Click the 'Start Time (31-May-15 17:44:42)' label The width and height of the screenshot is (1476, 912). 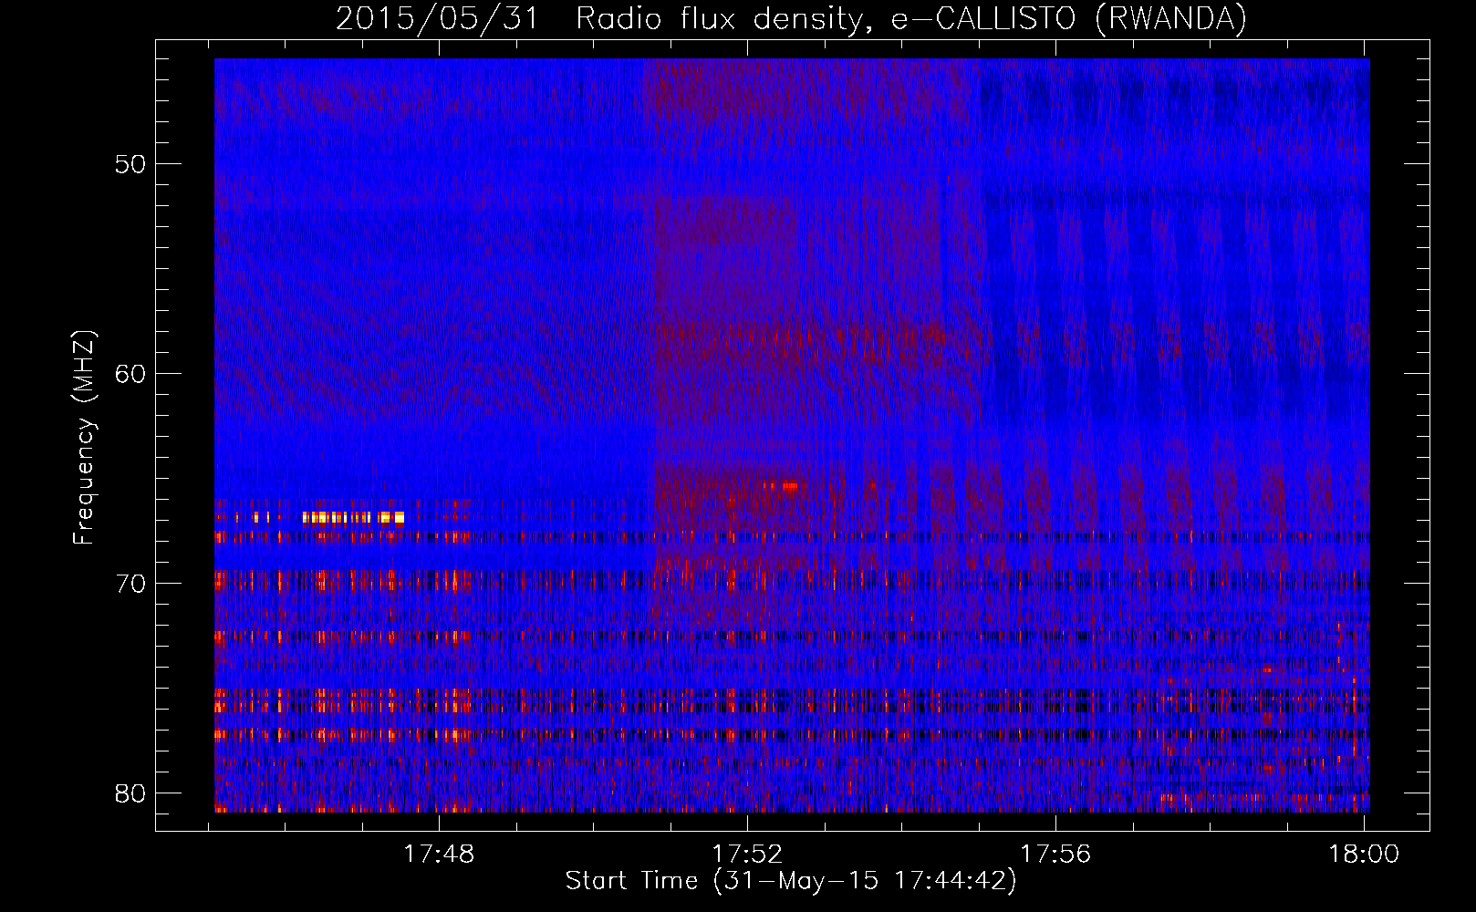(x=791, y=881)
